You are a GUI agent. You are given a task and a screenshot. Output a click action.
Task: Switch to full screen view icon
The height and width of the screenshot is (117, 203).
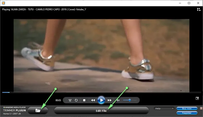pos(197,98)
